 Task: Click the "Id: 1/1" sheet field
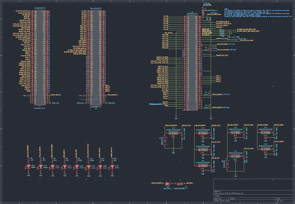coord(280,201)
